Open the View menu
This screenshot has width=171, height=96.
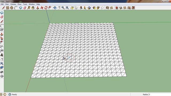coord(7,4)
